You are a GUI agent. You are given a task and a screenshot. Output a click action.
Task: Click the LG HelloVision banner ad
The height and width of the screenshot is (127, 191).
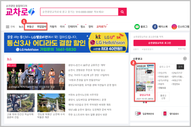[x=66, y=43]
